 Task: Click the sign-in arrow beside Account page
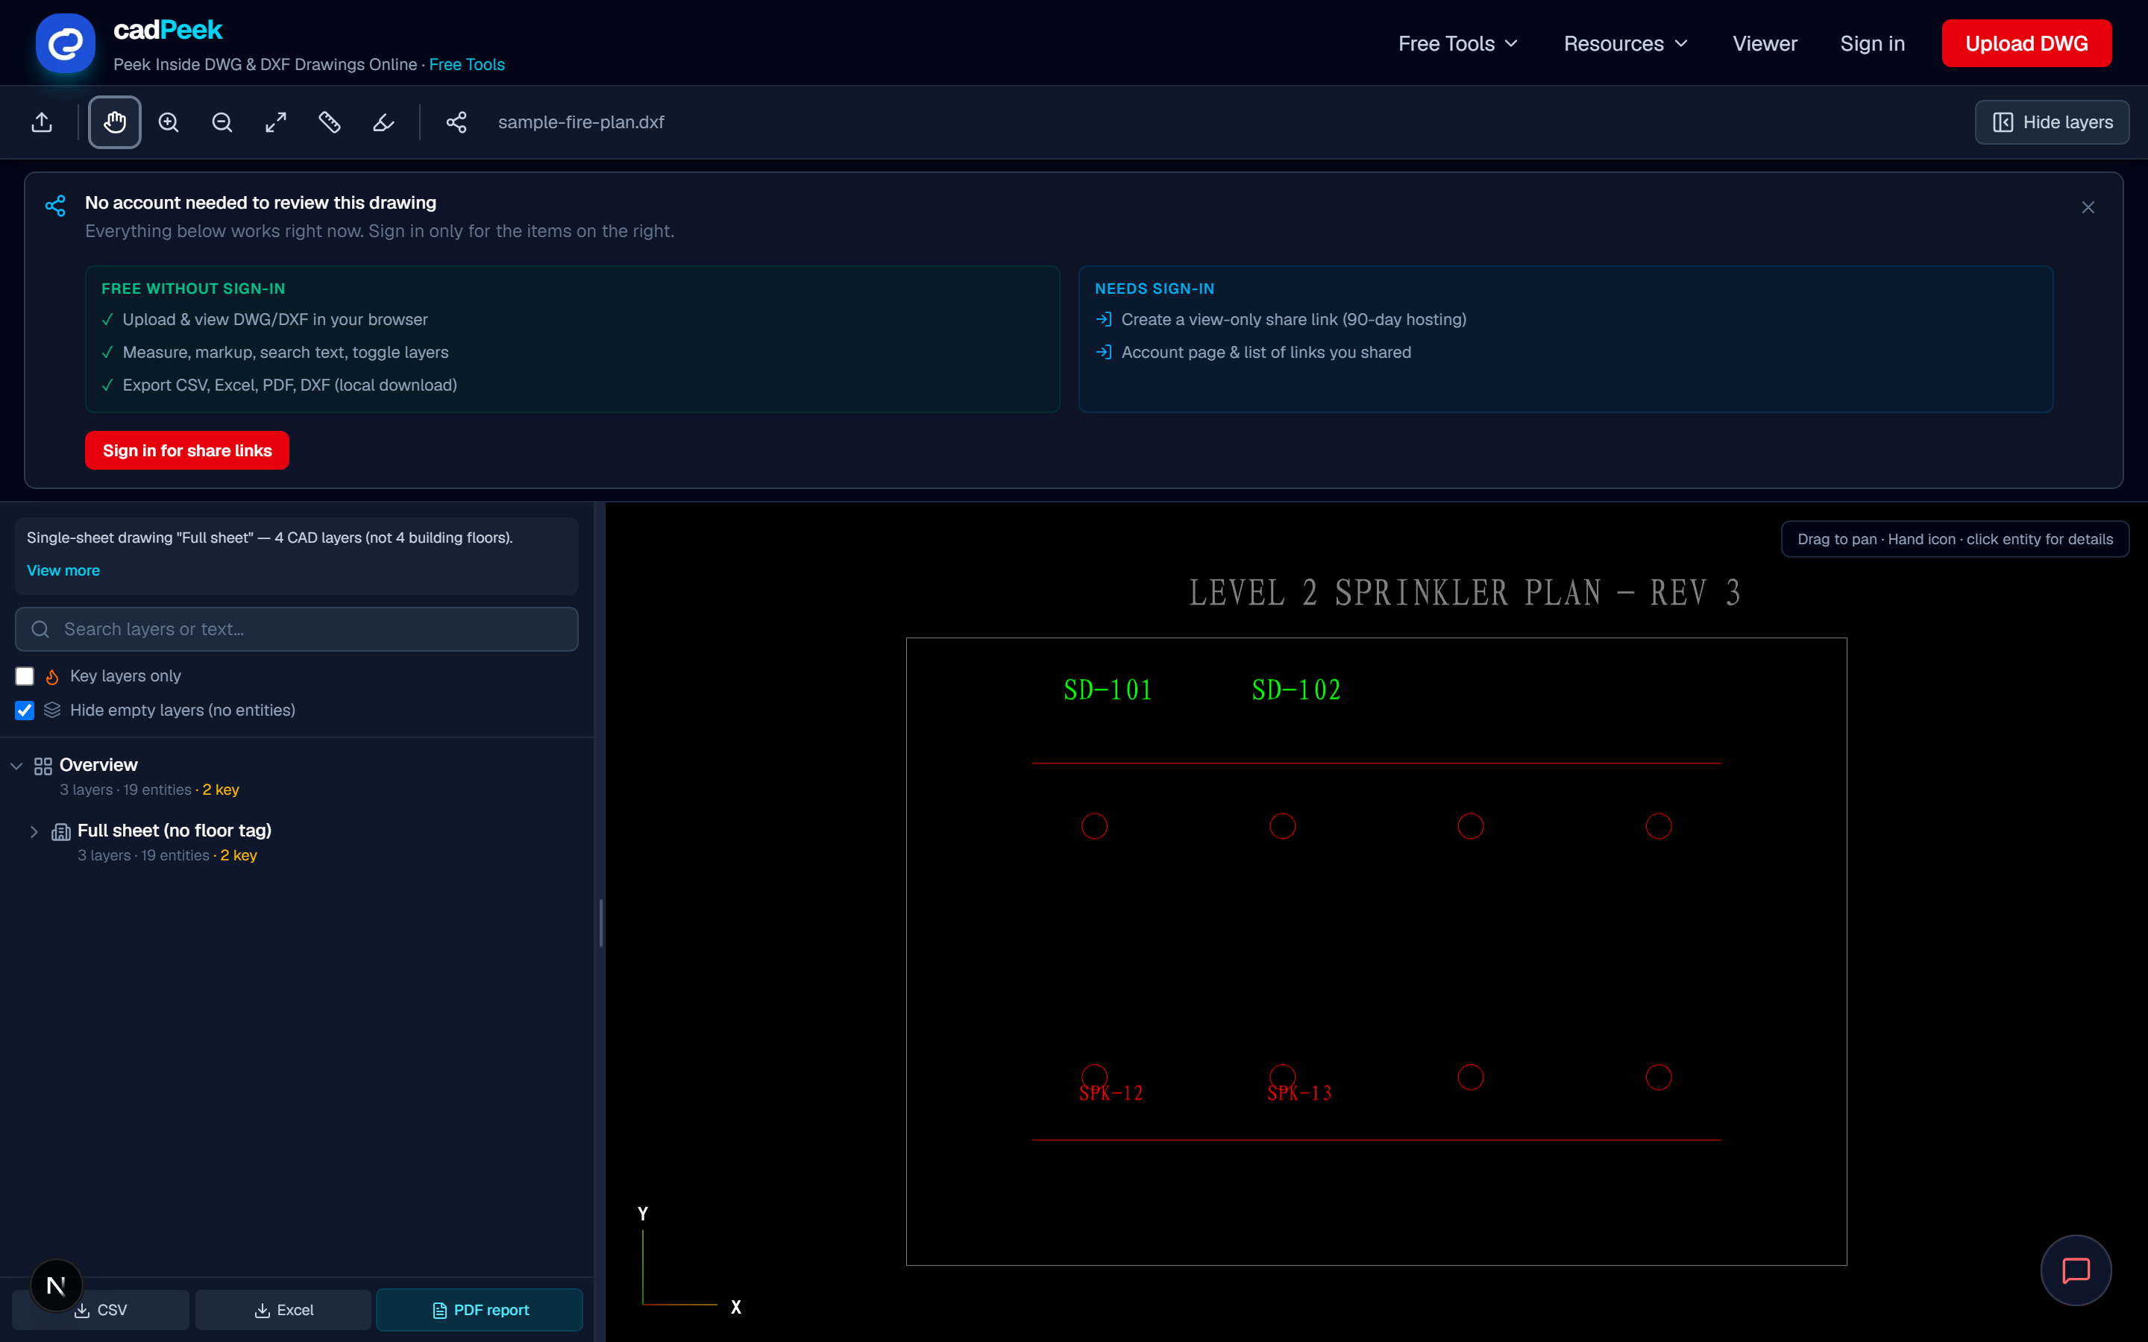pyautogui.click(x=1103, y=353)
